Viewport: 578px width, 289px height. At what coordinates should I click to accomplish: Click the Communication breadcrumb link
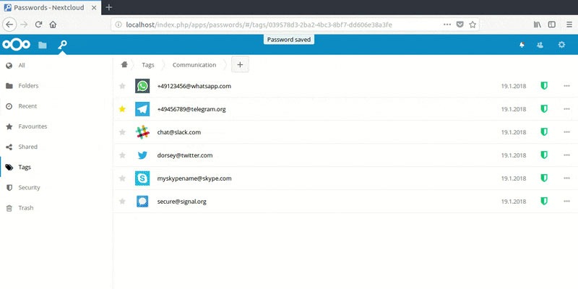[x=194, y=65]
